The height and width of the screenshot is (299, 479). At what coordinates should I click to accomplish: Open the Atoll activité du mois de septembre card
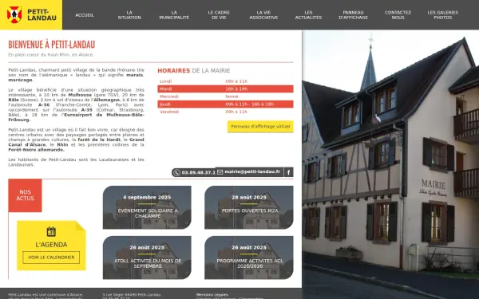click(147, 258)
